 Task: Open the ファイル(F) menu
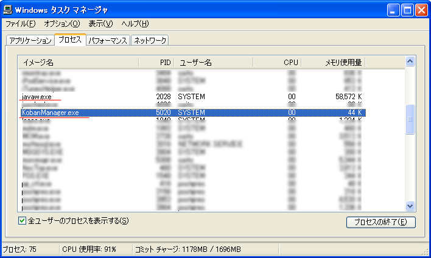coord(21,24)
